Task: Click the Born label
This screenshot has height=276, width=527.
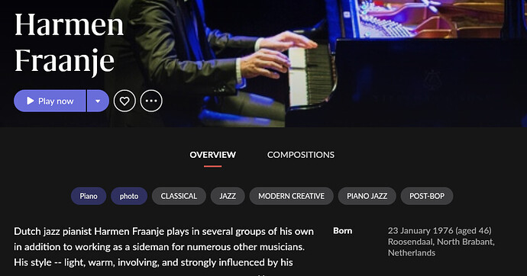Action: pyautogui.click(x=342, y=231)
